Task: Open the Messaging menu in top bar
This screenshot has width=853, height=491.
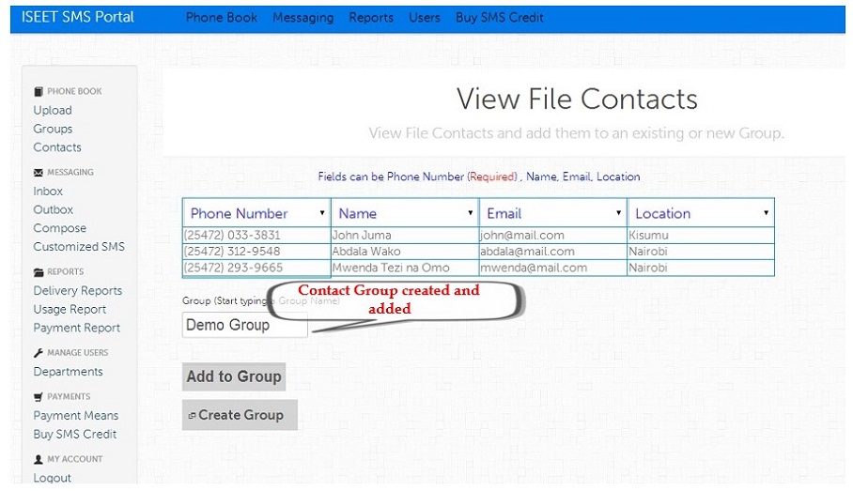Action: (302, 18)
